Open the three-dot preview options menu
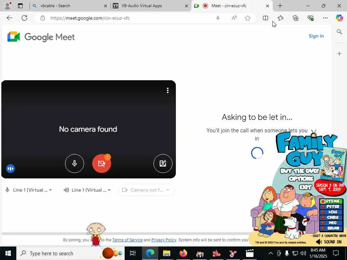Image resolution: width=347 pixels, height=260 pixels. pyautogui.click(x=168, y=90)
